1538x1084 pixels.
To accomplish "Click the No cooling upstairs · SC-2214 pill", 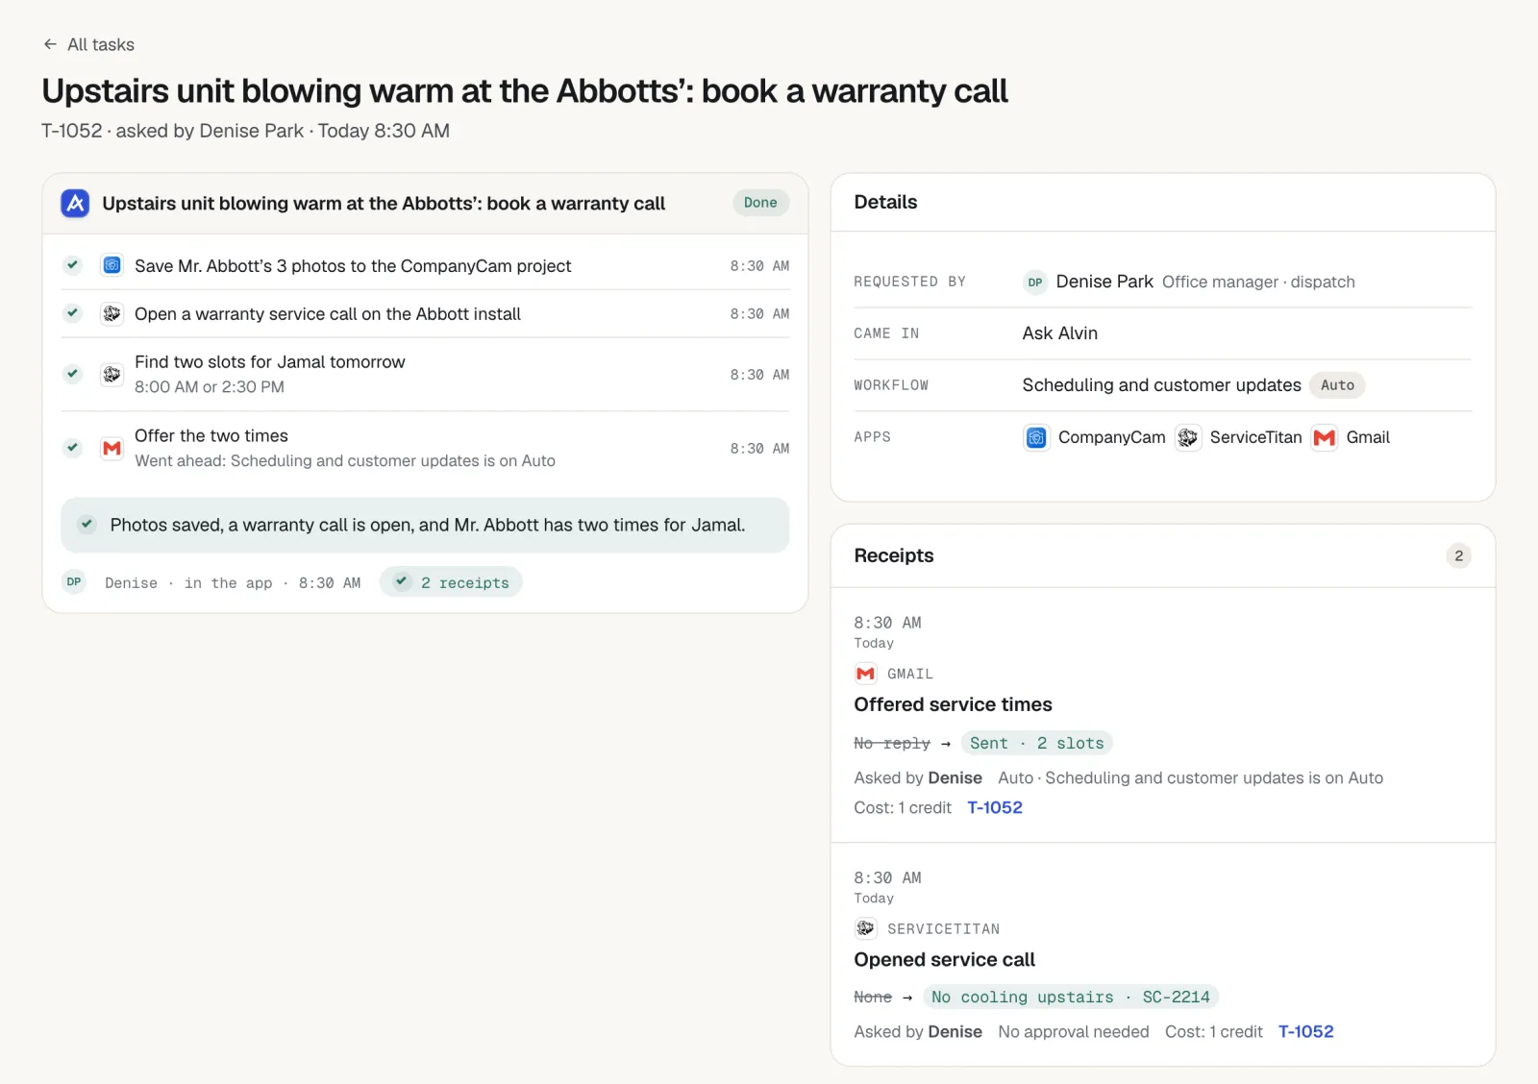I will point(1071,998).
